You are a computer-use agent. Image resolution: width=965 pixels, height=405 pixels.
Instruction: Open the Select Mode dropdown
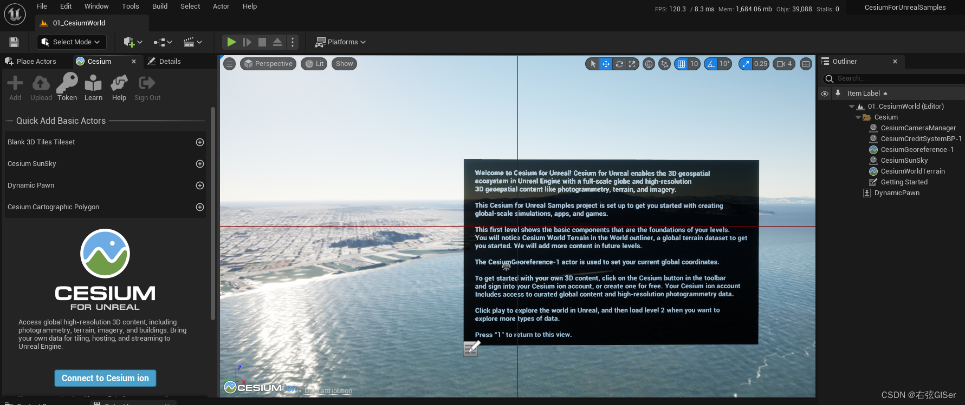(x=72, y=42)
